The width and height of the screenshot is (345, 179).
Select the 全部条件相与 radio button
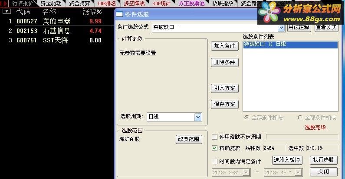click(246, 118)
